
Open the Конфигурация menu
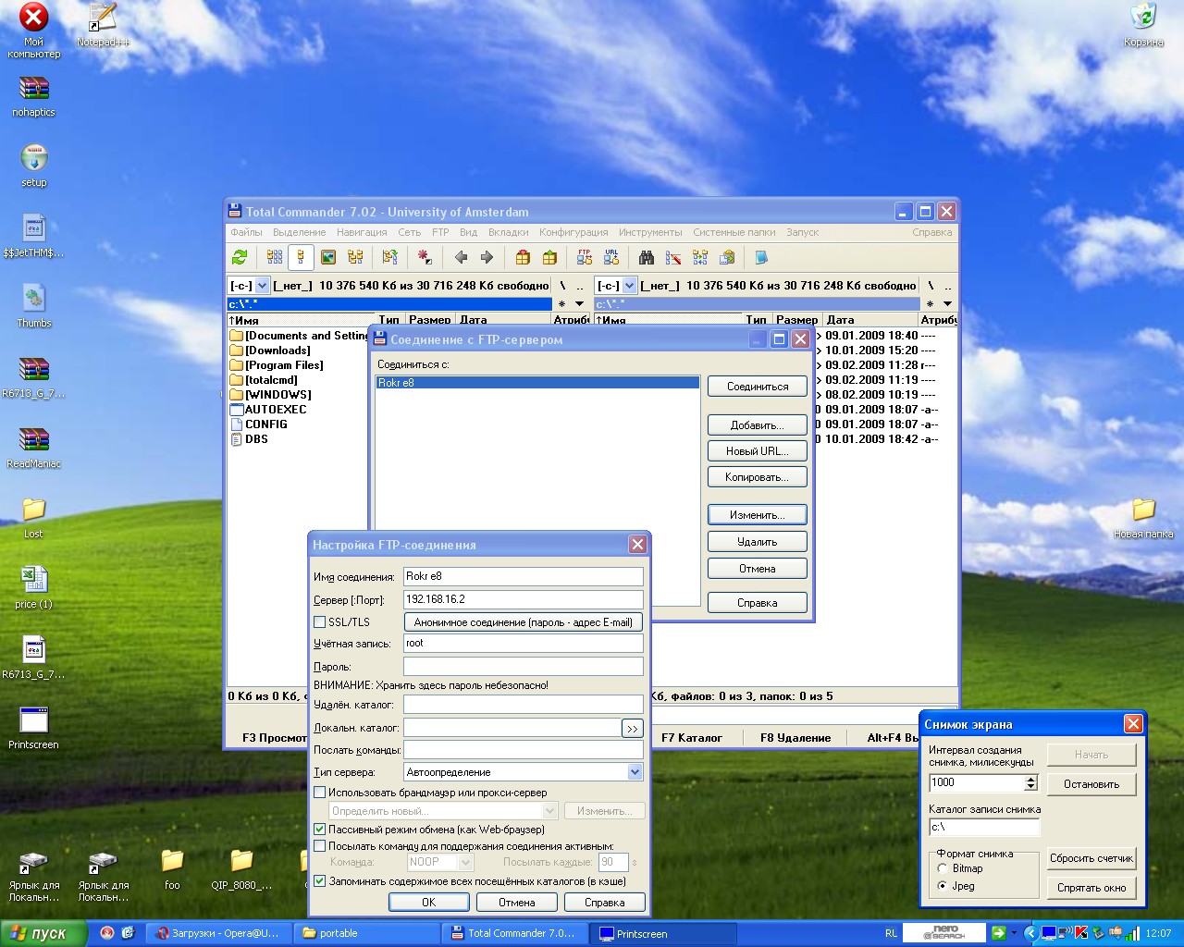[573, 232]
